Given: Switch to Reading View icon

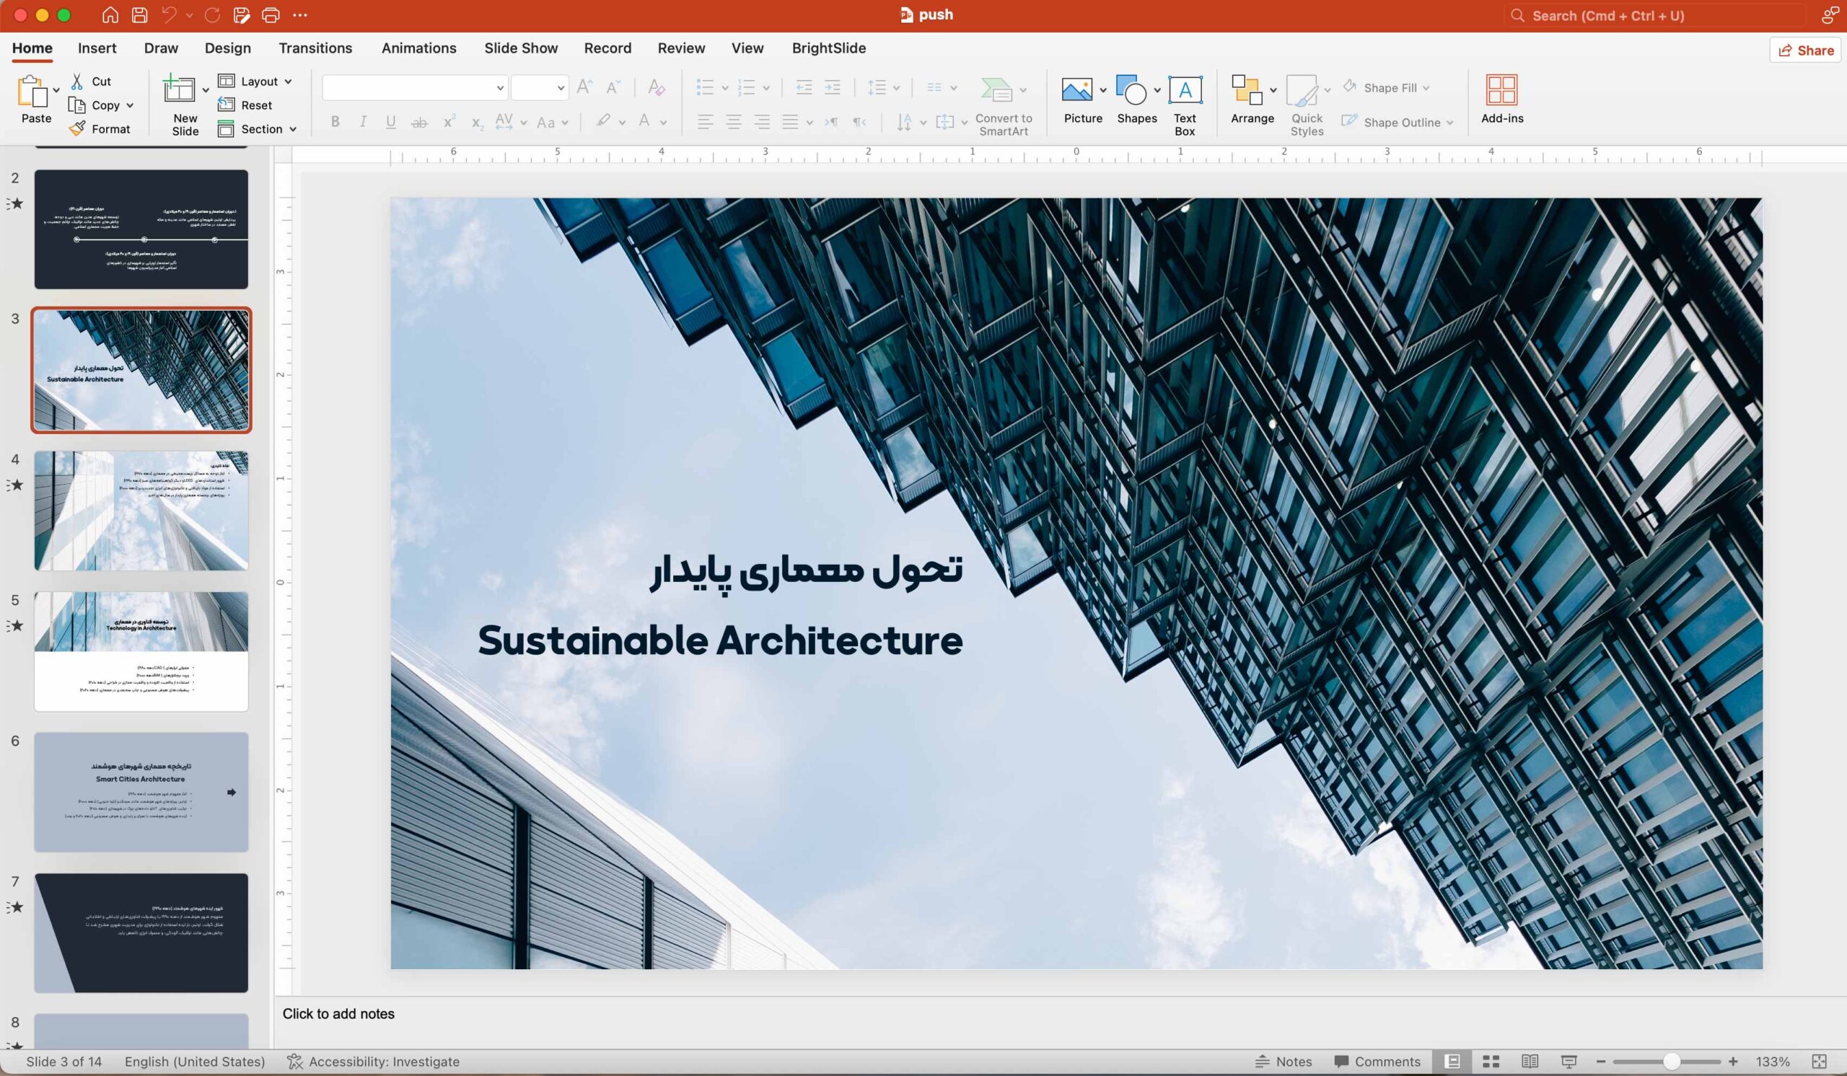Looking at the screenshot, I should [x=1530, y=1062].
